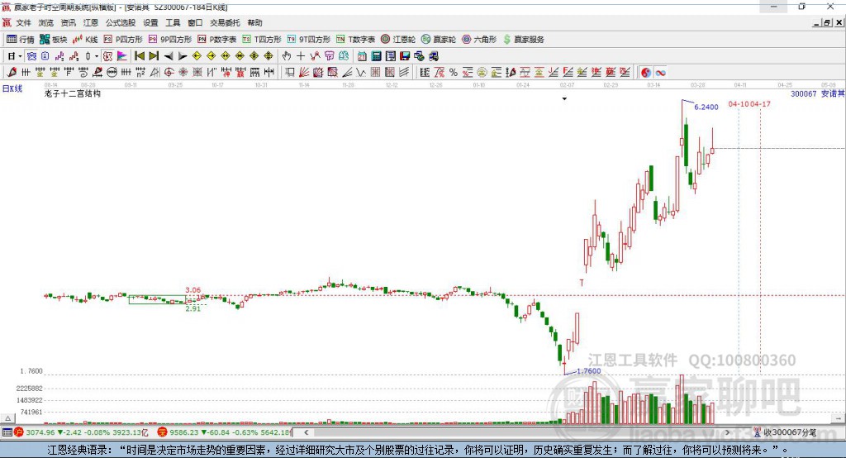Click the 6.2400 high price label
Viewport: 846px width, 458px height.
(706, 107)
